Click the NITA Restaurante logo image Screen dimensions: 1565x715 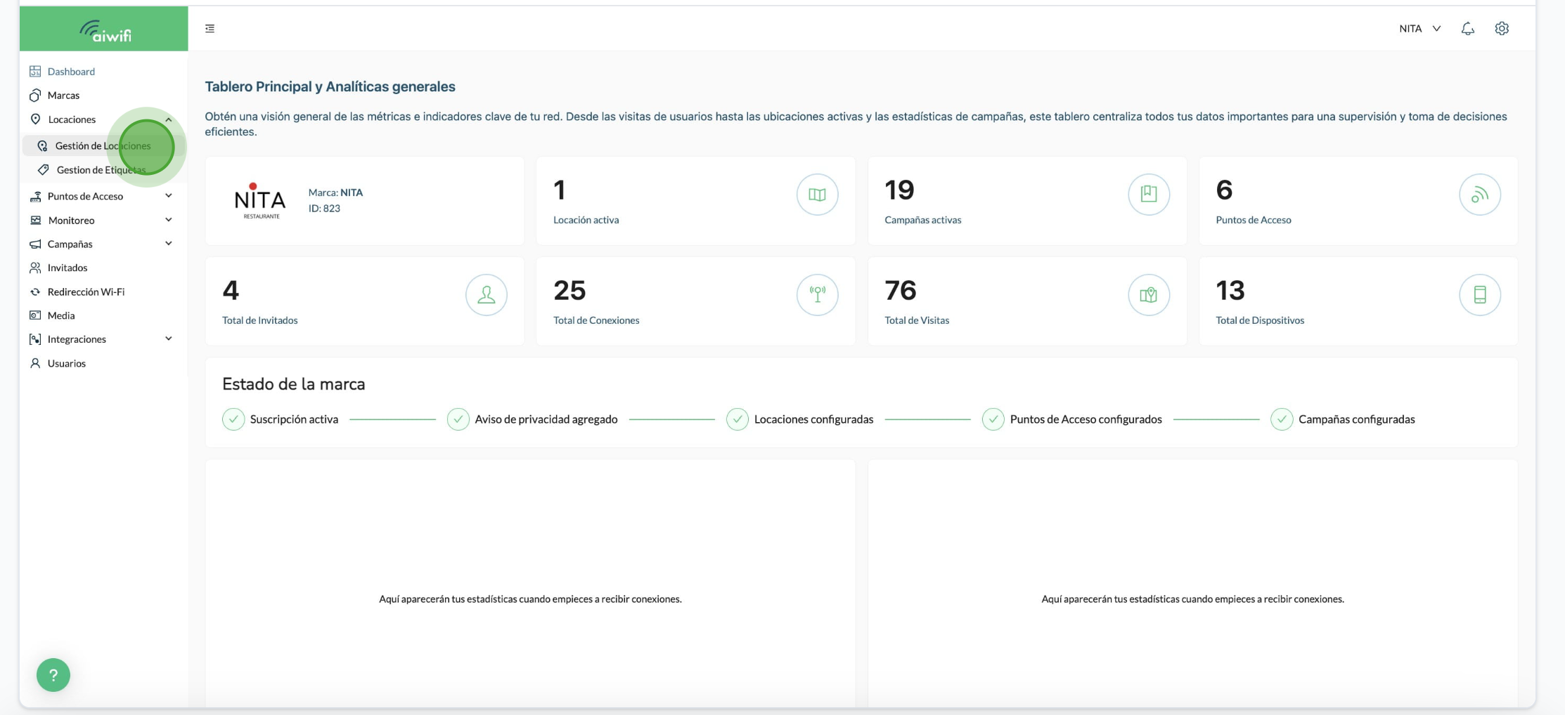(x=260, y=201)
